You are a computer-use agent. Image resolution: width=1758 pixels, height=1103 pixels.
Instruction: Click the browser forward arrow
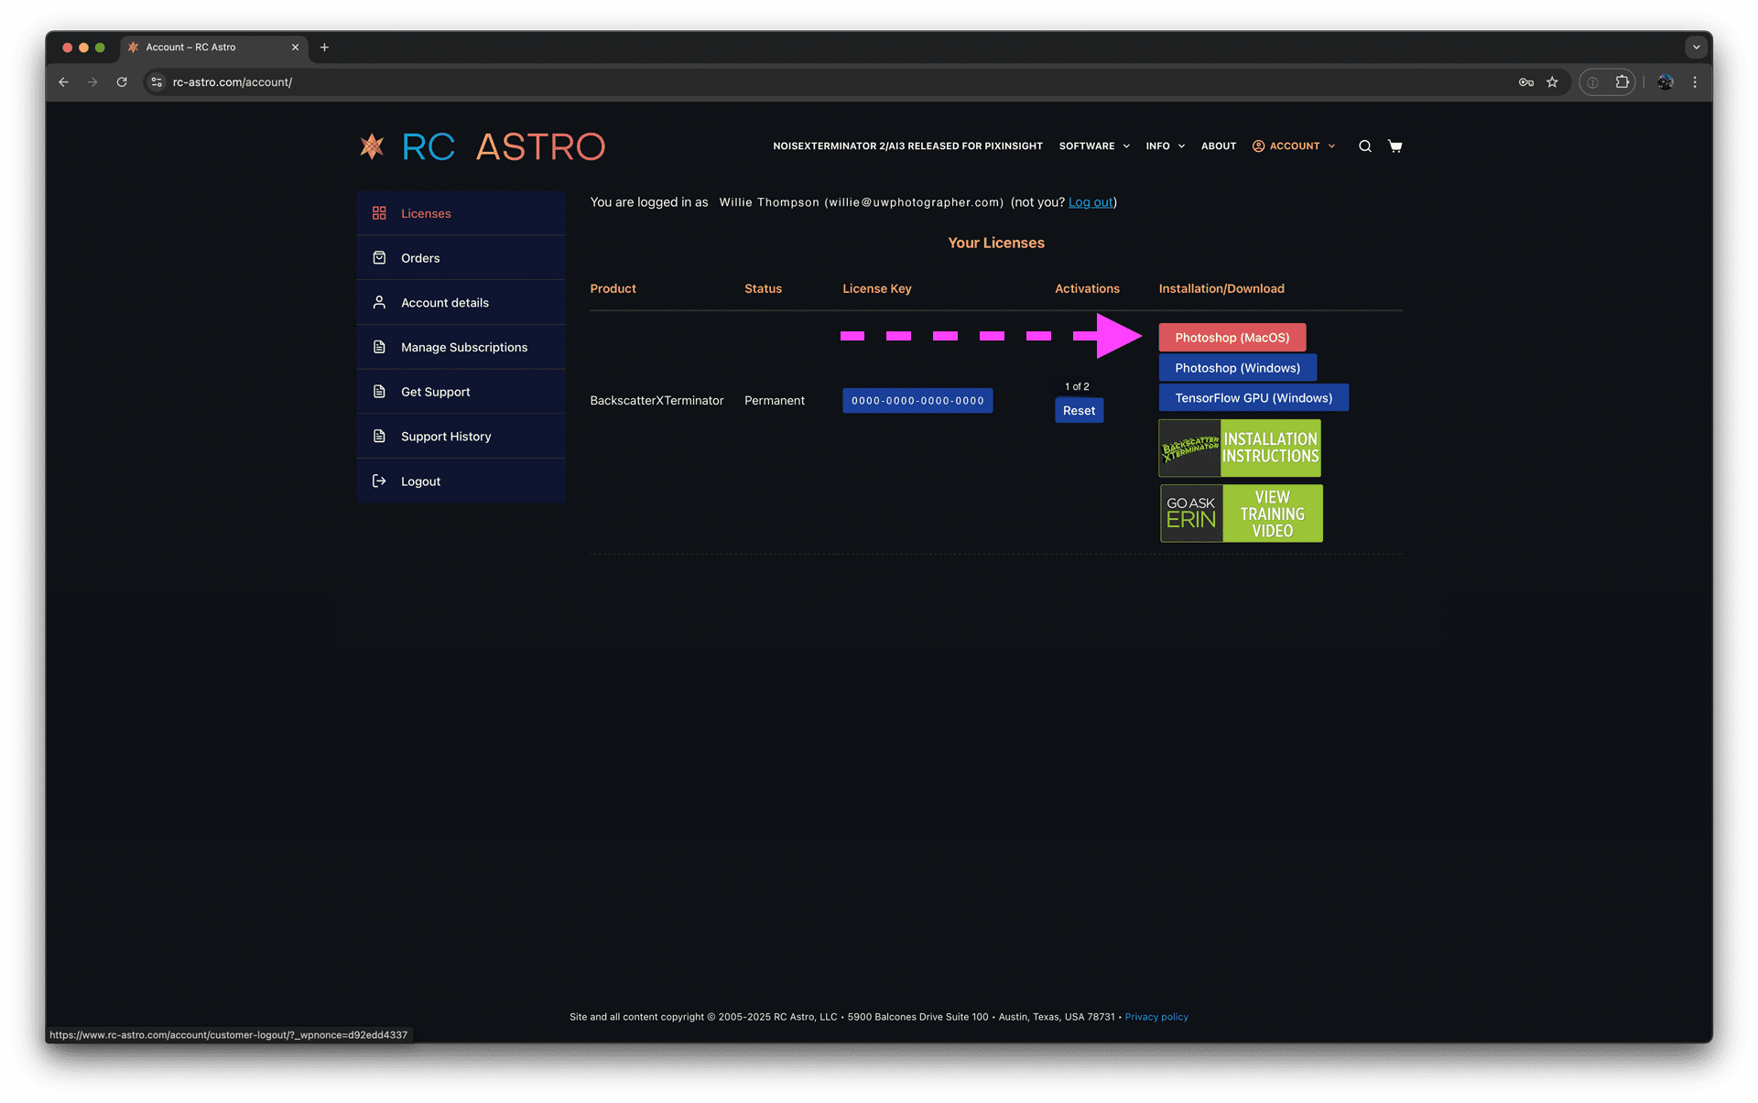coord(92,82)
